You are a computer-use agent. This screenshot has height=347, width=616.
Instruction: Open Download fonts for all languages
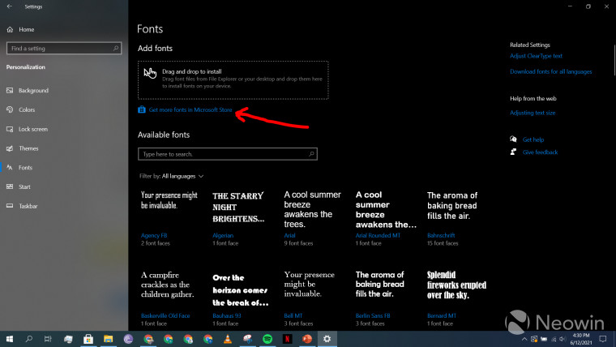[551, 71]
